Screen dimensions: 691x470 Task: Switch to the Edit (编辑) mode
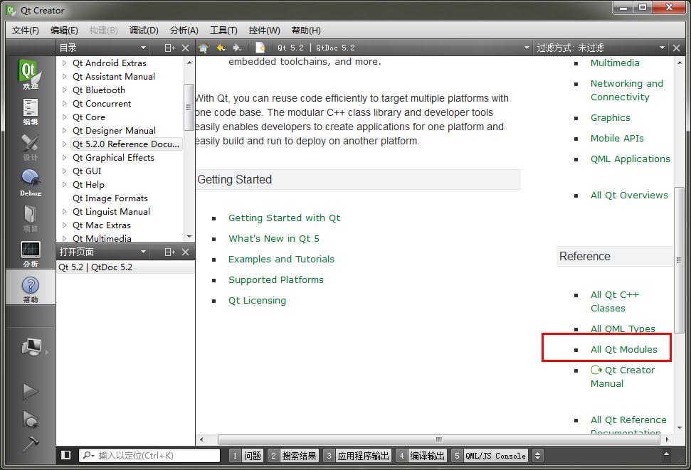[30, 112]
